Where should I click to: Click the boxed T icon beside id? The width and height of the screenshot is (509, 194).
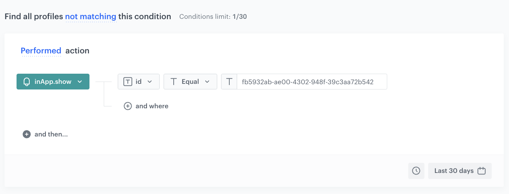[x=128, y=82]
